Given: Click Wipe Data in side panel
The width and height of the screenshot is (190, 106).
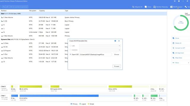Looking at the screenshot, I should tap(180, 58).
